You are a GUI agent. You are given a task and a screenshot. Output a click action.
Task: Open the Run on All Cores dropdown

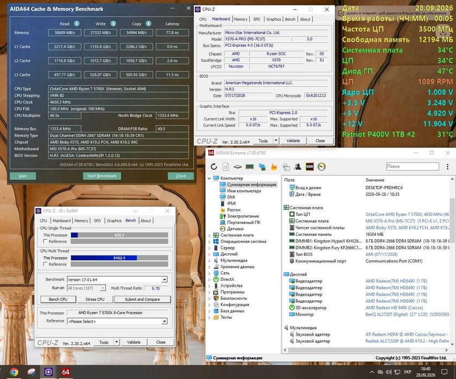[103, 288]
